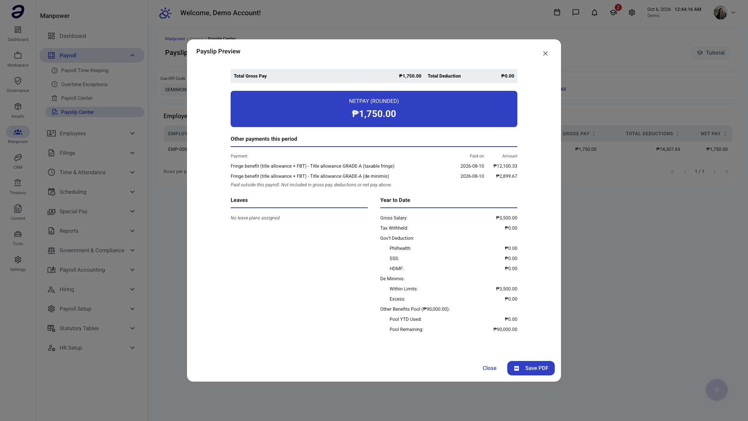Open chat messages icon in header
Image resolution: width=748 pixels, height=421 pixels.
(x=576, y=12)
